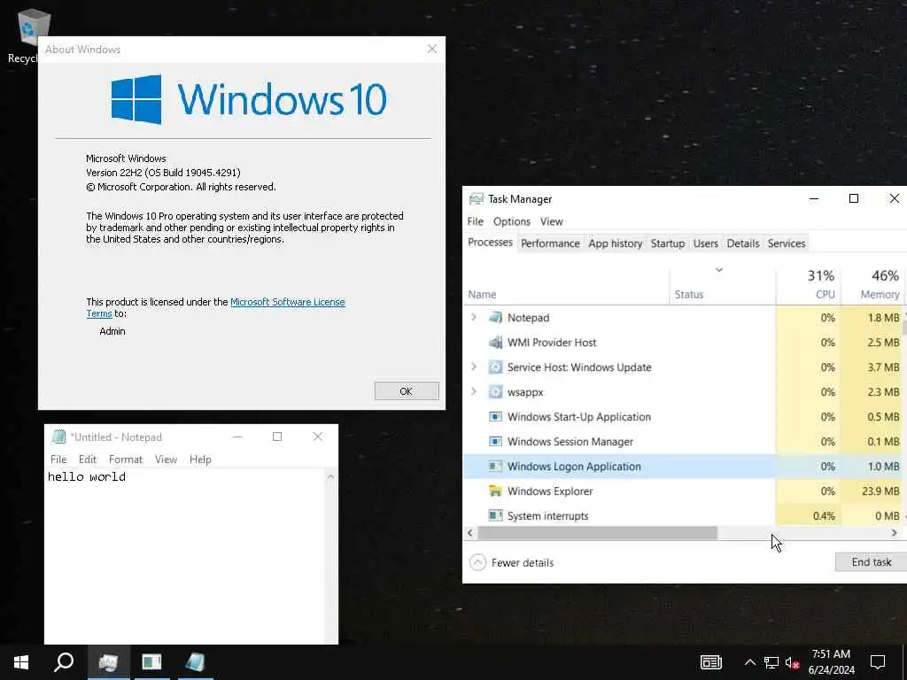Viewport: 907px width, 680px height.
Task: Click horizontal scrollbar right arrow
Action: coord(895,532)
